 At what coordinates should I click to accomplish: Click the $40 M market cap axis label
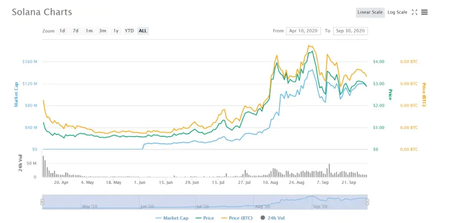click(31, 127)
